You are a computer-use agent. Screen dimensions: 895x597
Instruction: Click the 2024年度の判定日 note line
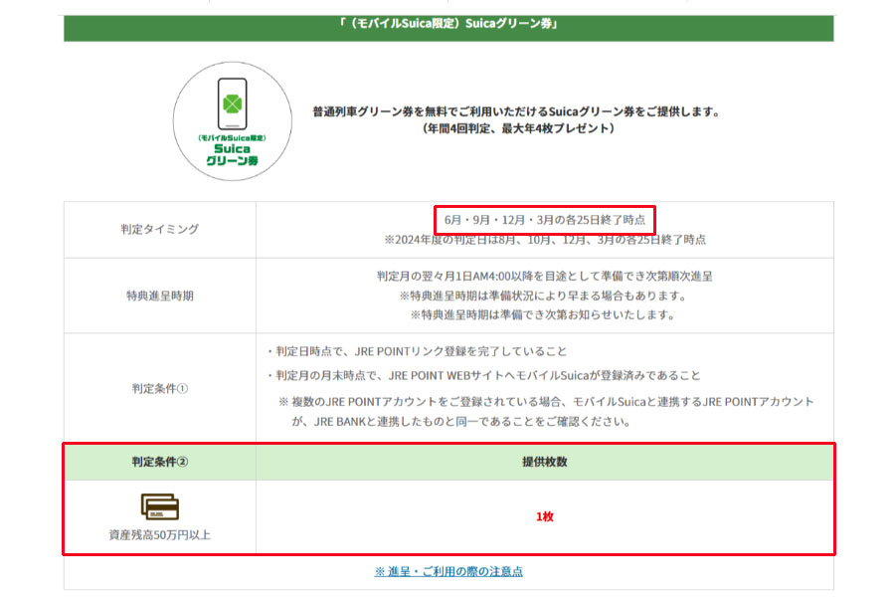coord(545,240)
